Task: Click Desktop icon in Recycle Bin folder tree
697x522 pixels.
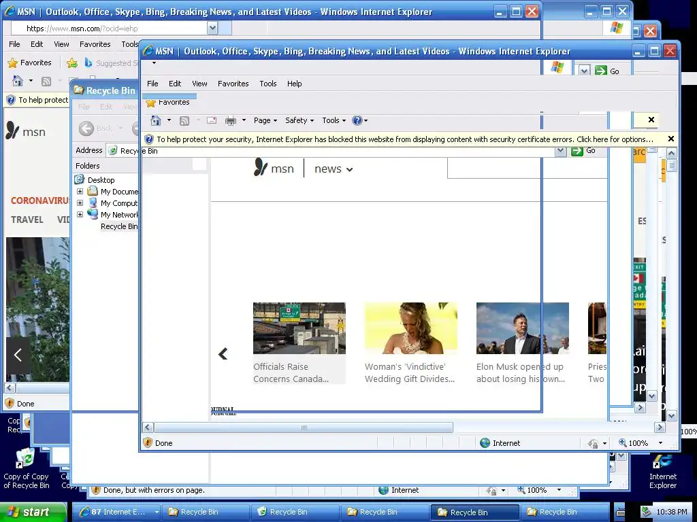Action: pyautogui.click(x=80, y=179)
